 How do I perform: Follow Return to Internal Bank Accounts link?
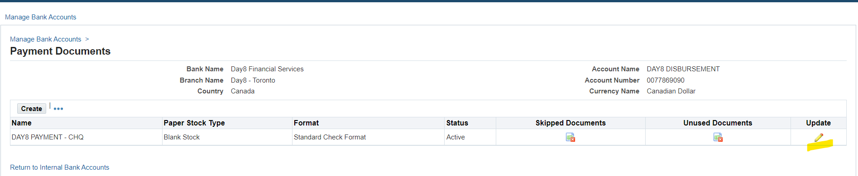60,167
